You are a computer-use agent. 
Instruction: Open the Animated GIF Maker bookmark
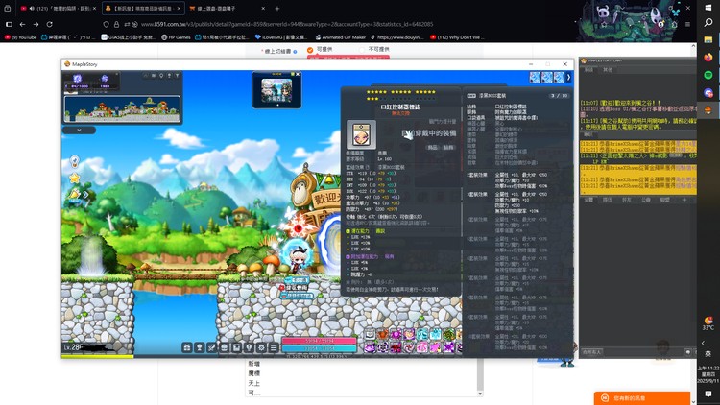coord(340,37)
